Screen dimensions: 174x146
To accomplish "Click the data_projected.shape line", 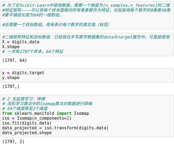I will click(27, 133).
